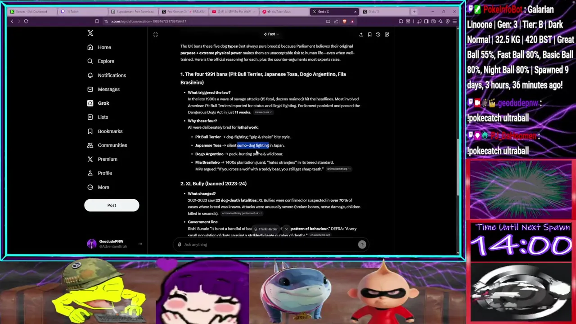Image resolution: width=576 pixels, height=324 pixels.
Task: Reload the page in browser
Action: tap(26, 21)
